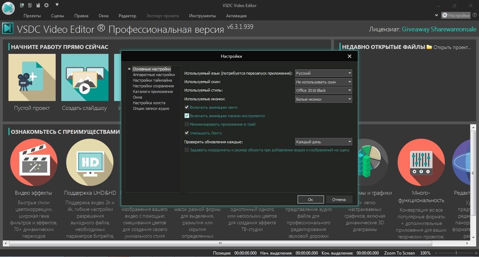
Task: Open the skin dropdown showing Не использовать скин
Action: coord(323,82)
